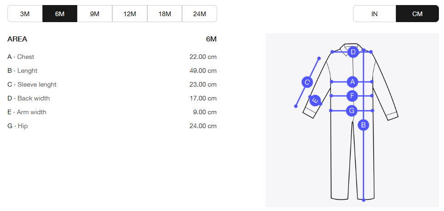
Task: Click the D back width marker
Action: coord(353,52)
